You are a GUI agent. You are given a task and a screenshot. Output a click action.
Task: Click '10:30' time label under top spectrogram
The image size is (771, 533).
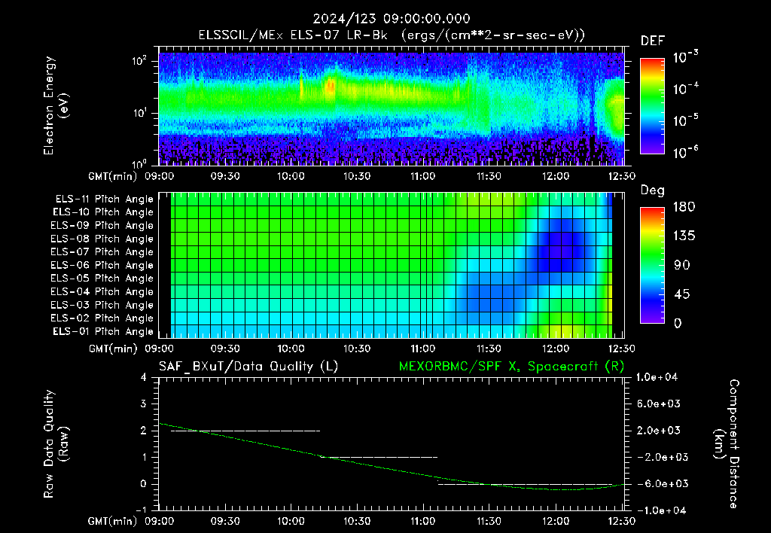[357, 176]
